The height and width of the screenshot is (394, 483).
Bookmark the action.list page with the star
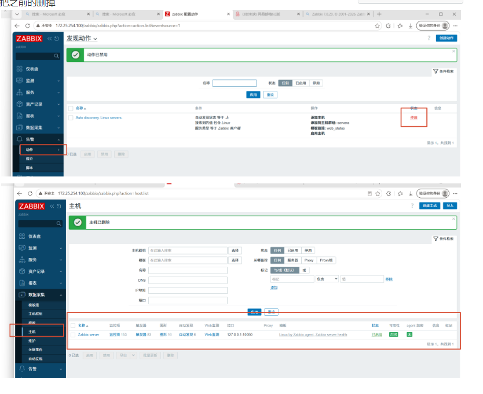[x=378, y=26]
